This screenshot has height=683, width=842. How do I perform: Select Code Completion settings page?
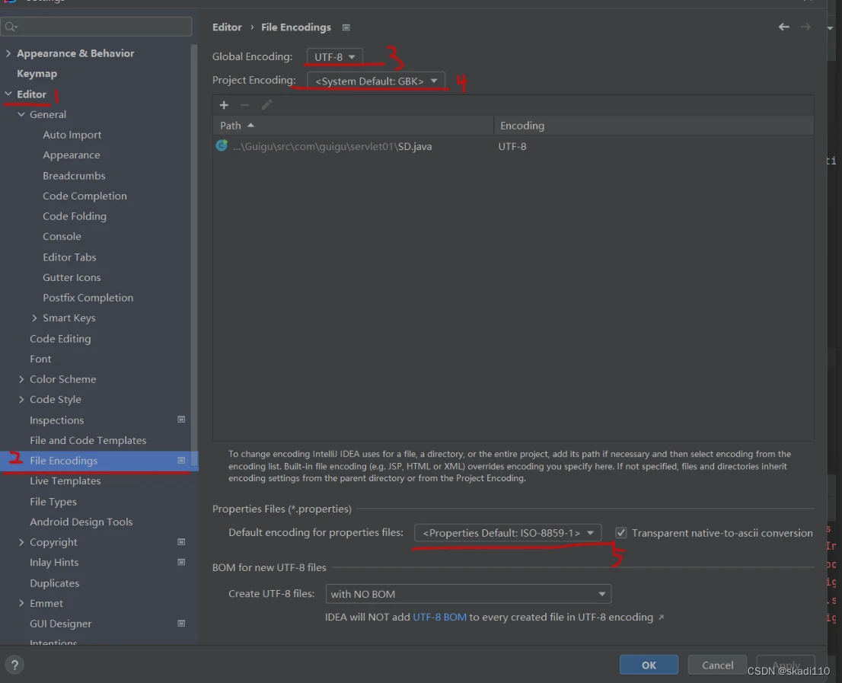(85, 196)
